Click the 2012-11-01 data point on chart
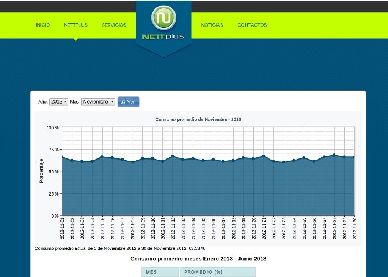The height and width of the screenshot is (277, 388). pyautogui.click(x=62, y=157)
